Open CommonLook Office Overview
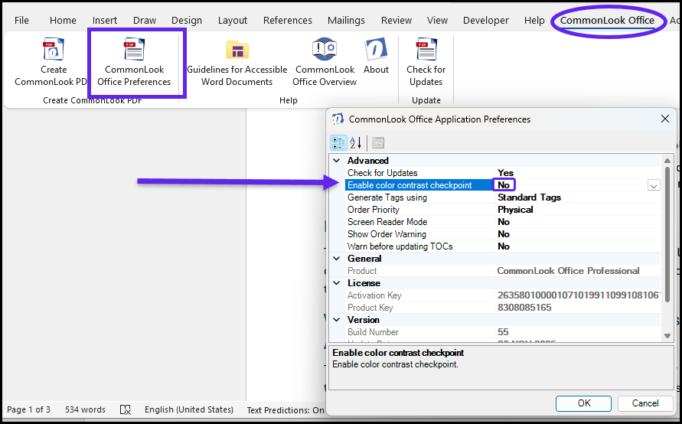This screenshot has width=682, height=424. coord(325,62)
